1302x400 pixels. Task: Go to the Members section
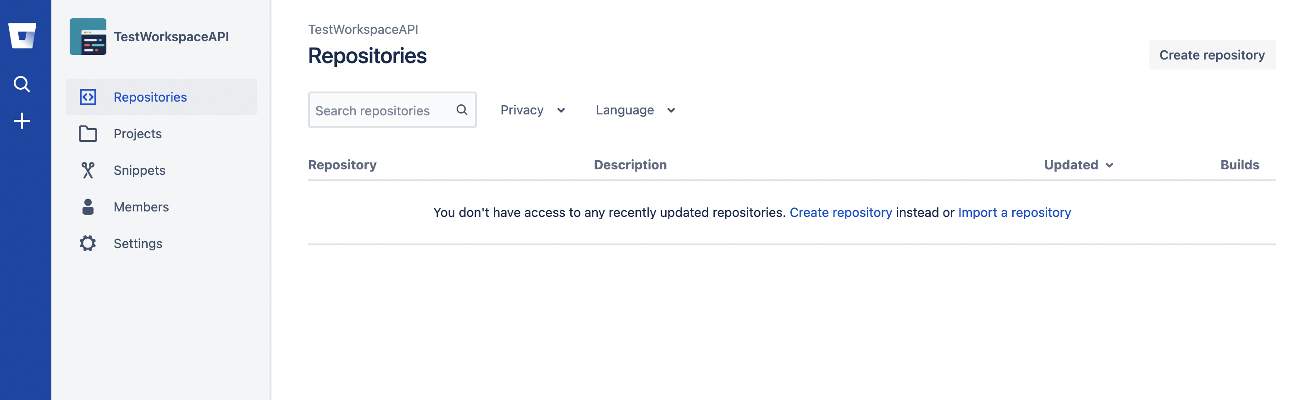[x=141, y=206]
